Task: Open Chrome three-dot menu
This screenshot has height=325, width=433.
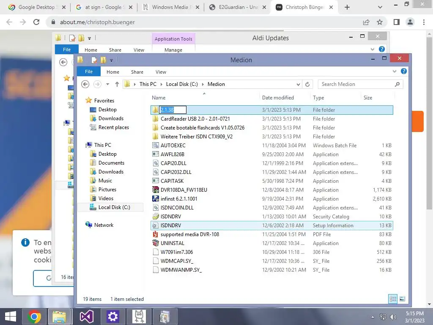Action: coord(424,22)
